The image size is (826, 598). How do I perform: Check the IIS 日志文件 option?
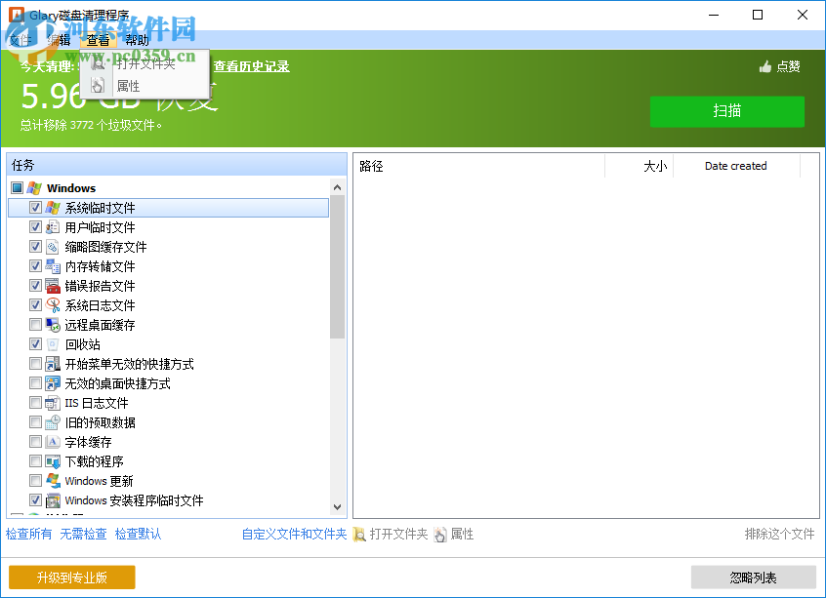click(36, 402)
